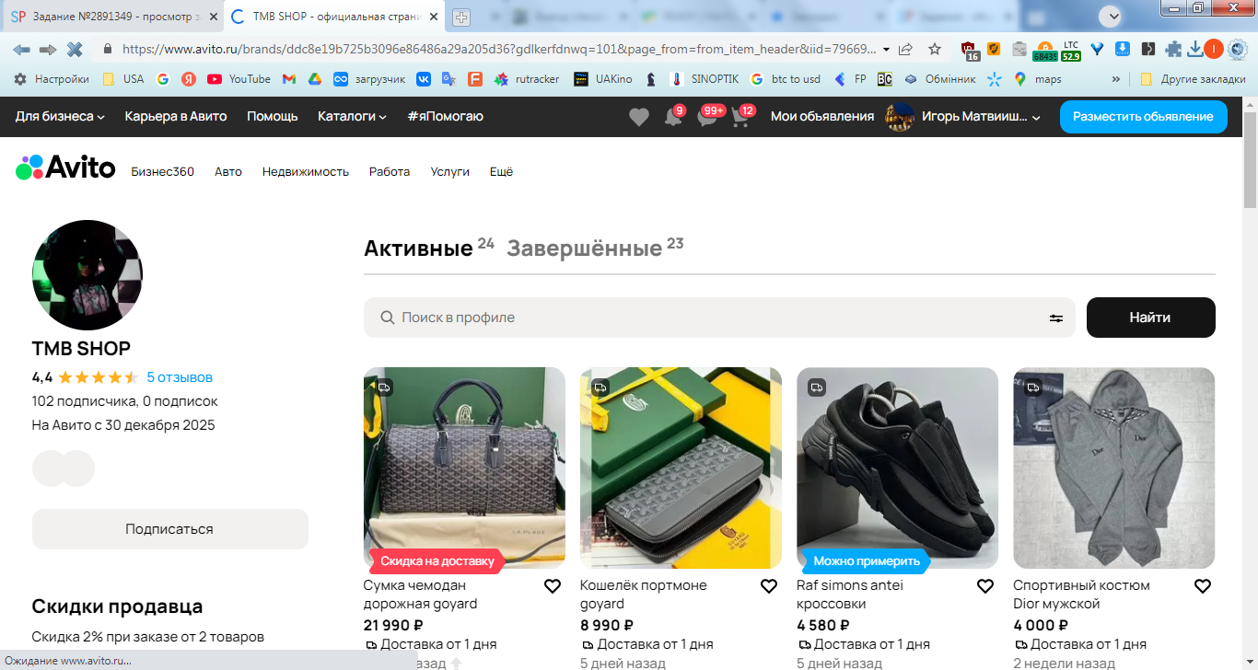This screenshot has height=670, width=1258.
Task: Expand address bar URL dropdown arrow
Action: 886,49
